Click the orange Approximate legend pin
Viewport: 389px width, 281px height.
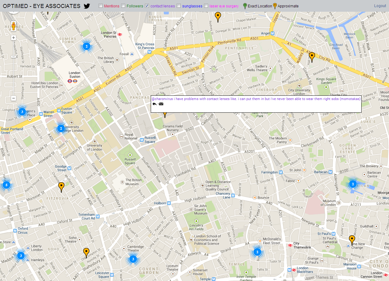275,6
